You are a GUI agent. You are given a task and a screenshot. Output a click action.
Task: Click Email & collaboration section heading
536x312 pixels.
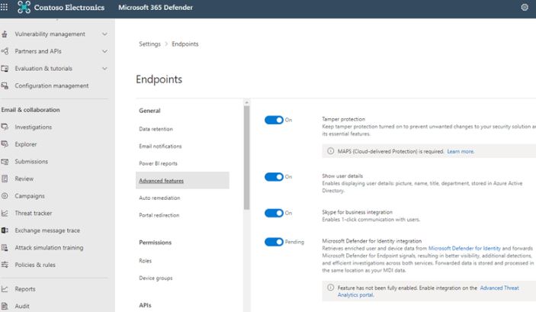pyautogui.click(x=30, y=110)
